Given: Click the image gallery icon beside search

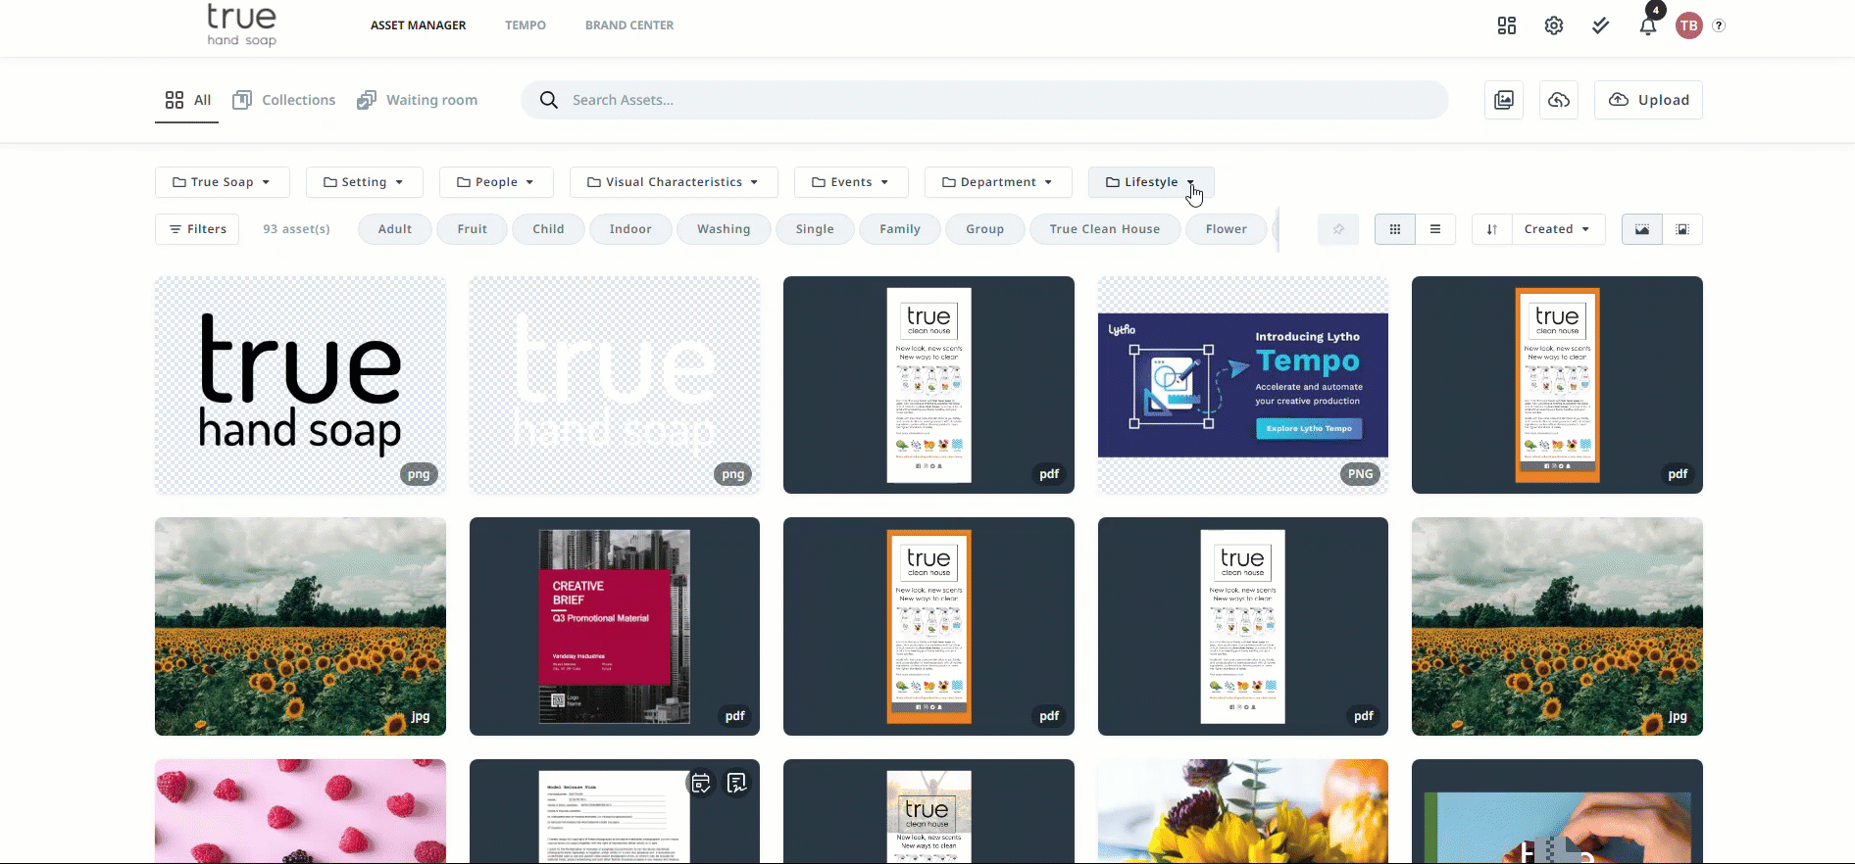Looking at the screenshot, I should click(x=1504, y=100).
